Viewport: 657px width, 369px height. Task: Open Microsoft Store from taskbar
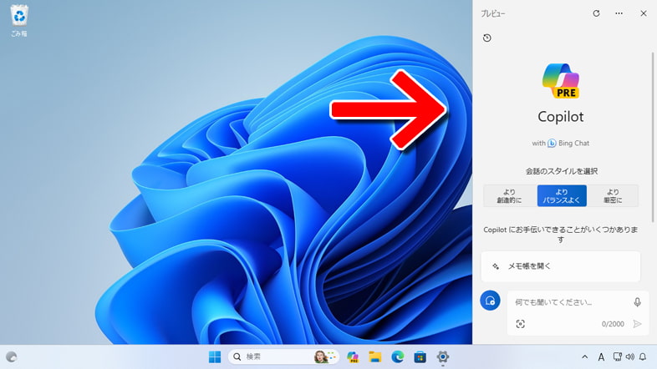[420, 356]
